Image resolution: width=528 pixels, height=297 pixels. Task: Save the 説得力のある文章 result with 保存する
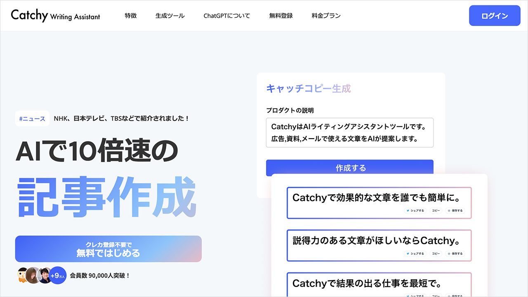pos(455,253)
